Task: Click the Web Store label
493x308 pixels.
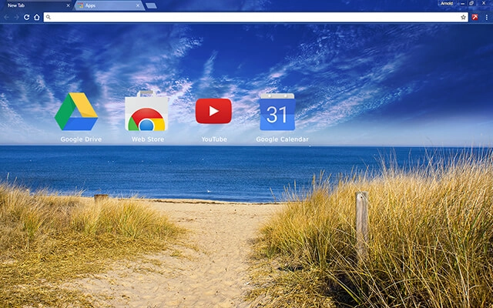Action: [x=148, y=139]
